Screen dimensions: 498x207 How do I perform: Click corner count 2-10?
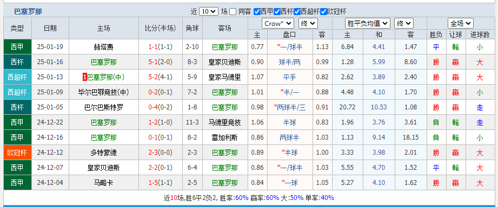192,47
